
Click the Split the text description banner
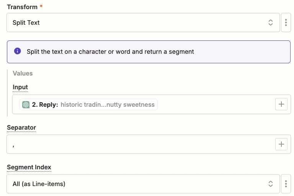point(153,51)
